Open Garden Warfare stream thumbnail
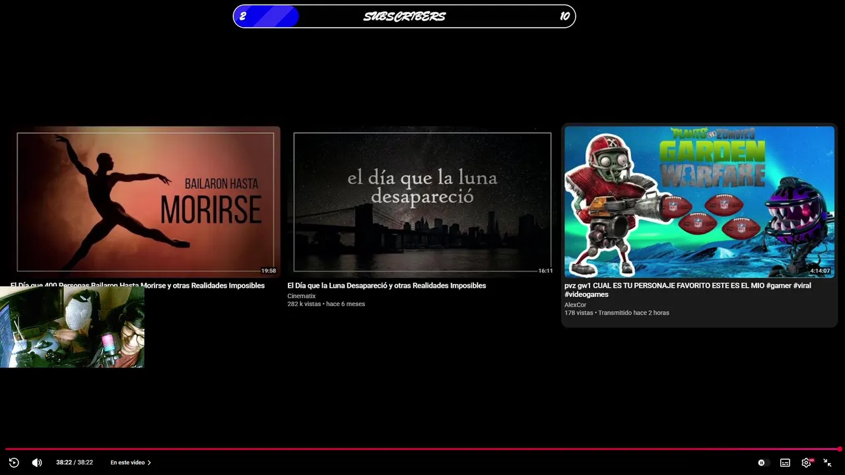 [699, 202]
